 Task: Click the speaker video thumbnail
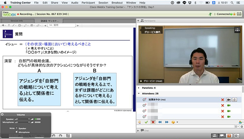(190, 55)
